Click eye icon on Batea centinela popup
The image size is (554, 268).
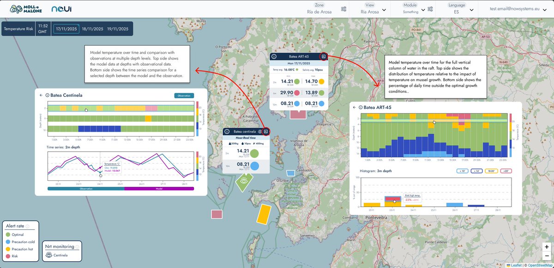point(260,131)
